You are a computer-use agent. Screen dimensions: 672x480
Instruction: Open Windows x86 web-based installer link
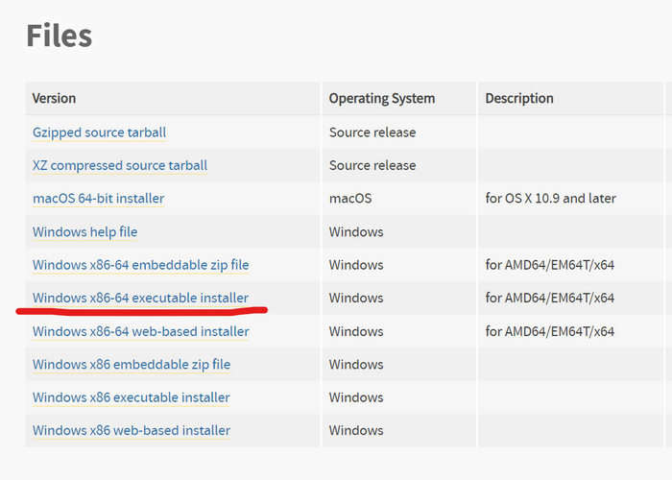pyautogui.click(x=132, y=431)
